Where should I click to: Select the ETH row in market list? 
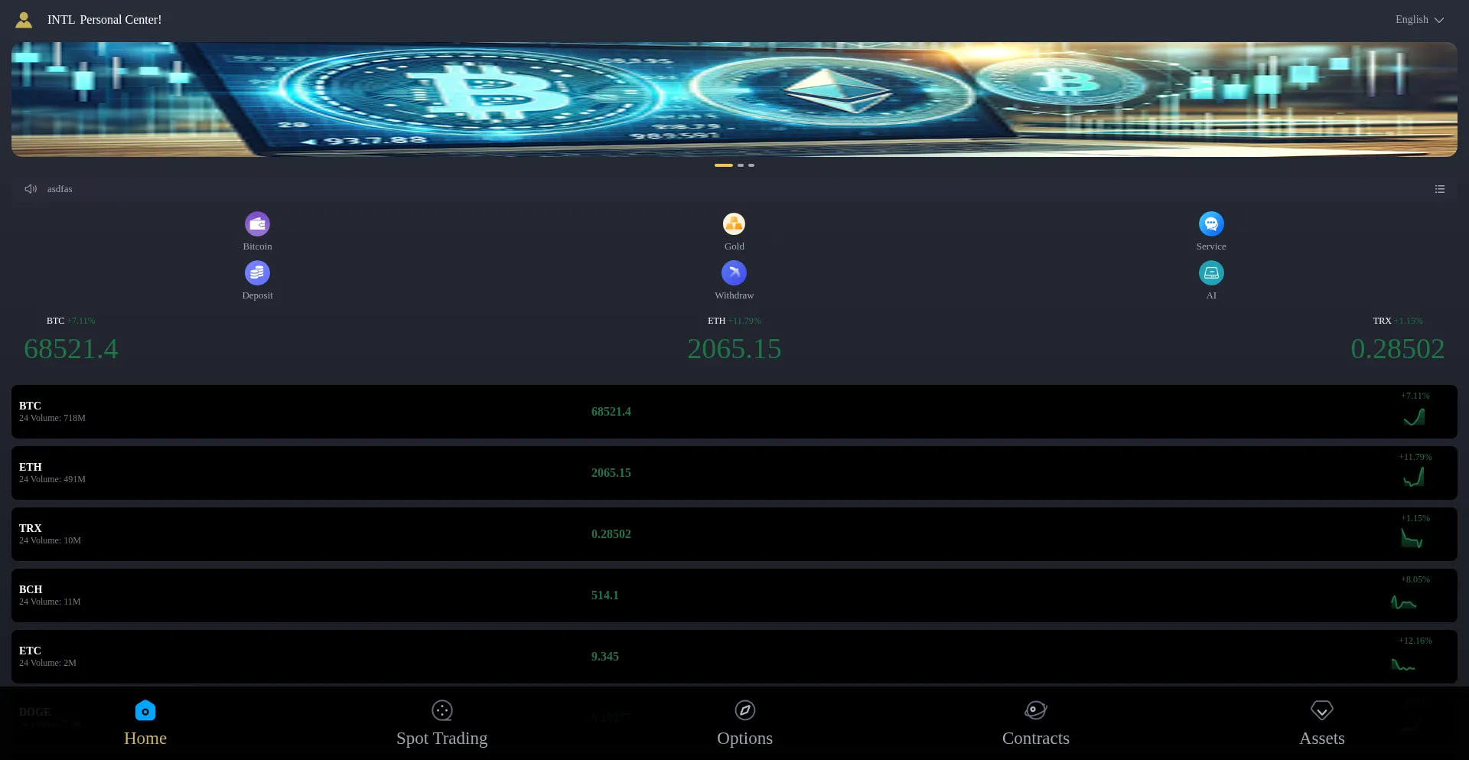click(x=734, y=473)
